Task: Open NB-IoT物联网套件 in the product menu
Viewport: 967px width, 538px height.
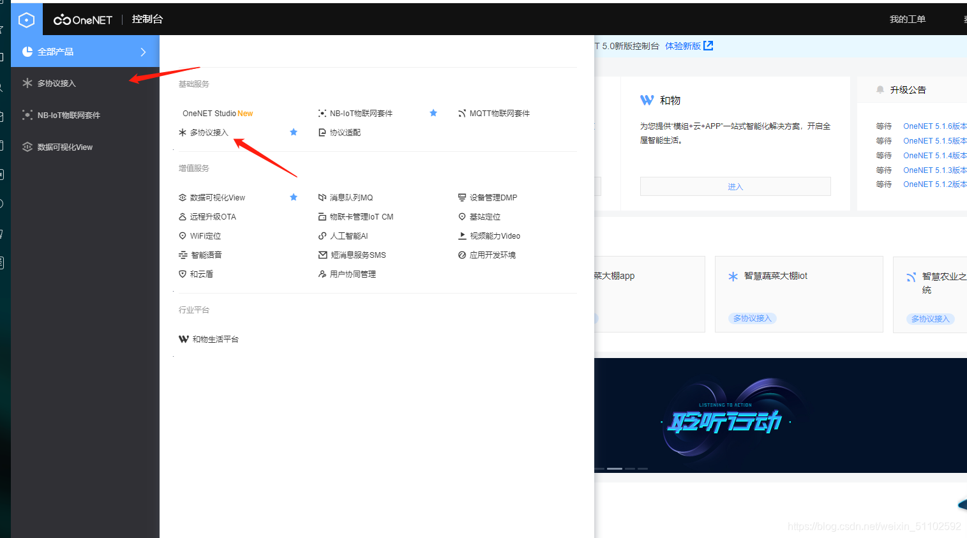Action: [x=361, y=114]
